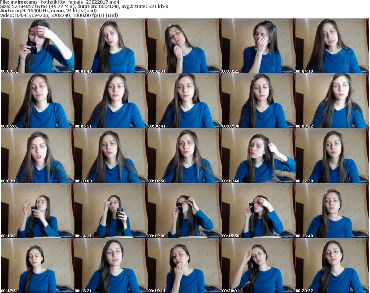The height and width of the screenshot is (293, 370).
Task: Select the 00:09:11 frame
Action: (38, 156)
